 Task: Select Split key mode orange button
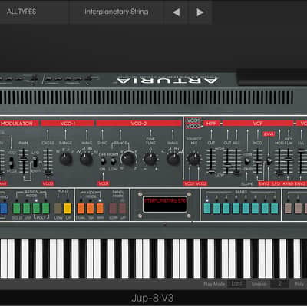91,209
